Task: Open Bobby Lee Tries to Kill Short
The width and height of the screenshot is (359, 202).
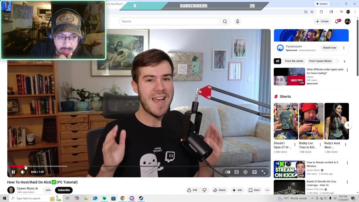Action: coord(311,121)
